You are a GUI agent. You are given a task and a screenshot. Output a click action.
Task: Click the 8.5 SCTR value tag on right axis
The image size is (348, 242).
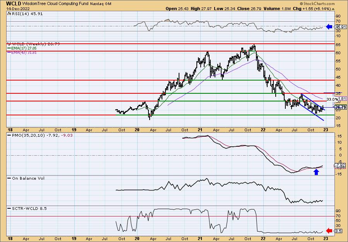click(338, 231)
